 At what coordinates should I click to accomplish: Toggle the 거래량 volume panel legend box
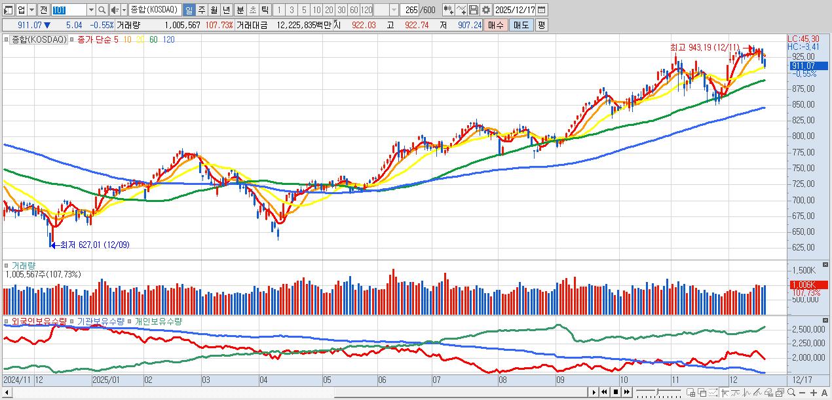click(7, 266)
